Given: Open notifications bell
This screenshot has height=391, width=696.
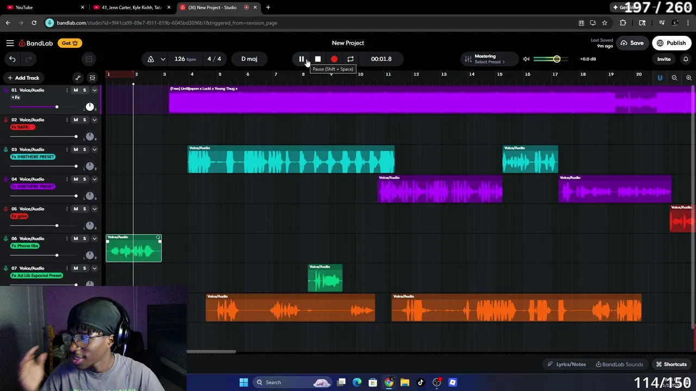Looking at the screenshot, I should point(686,59).
